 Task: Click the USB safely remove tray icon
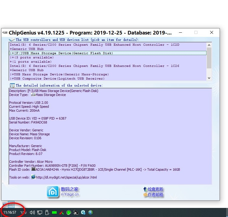click(x=47, y=212)
